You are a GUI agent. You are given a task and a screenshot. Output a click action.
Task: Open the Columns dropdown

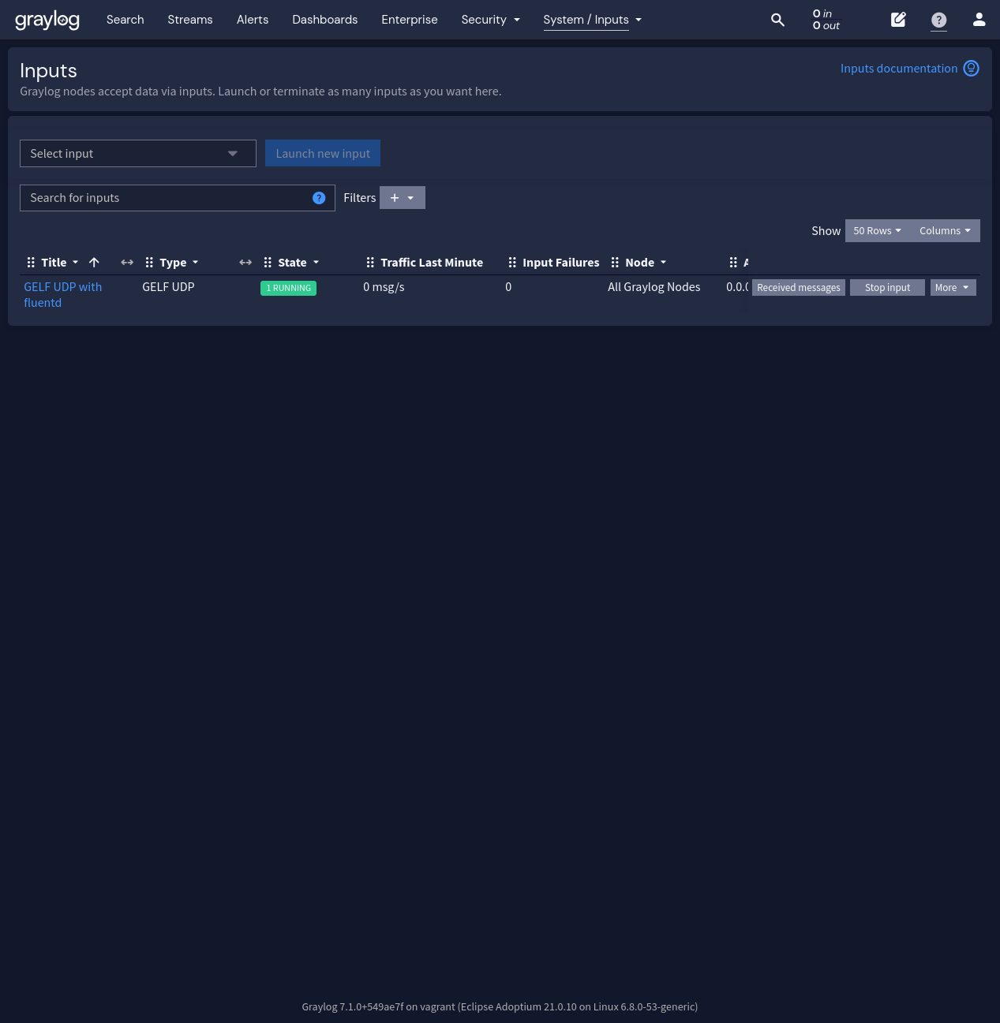tap(945, 231)
